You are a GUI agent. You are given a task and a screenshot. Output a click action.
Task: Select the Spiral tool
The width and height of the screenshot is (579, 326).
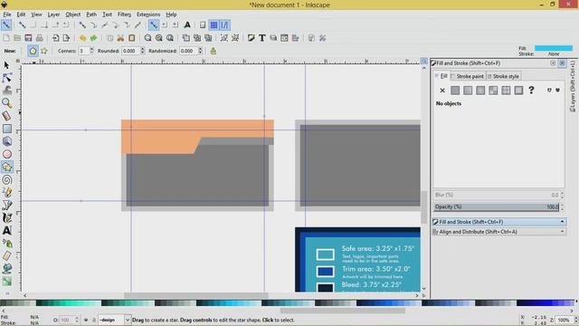(6, 180)
